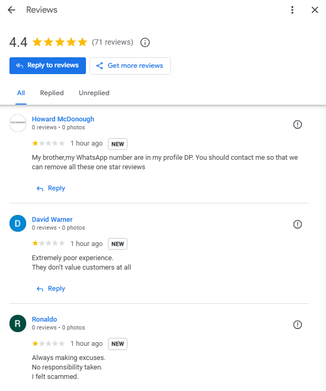The width and height of the screenshot is (326, 391).
Task: Open Howard McDonough's reviewer profile name
Action: pos(63,119)
